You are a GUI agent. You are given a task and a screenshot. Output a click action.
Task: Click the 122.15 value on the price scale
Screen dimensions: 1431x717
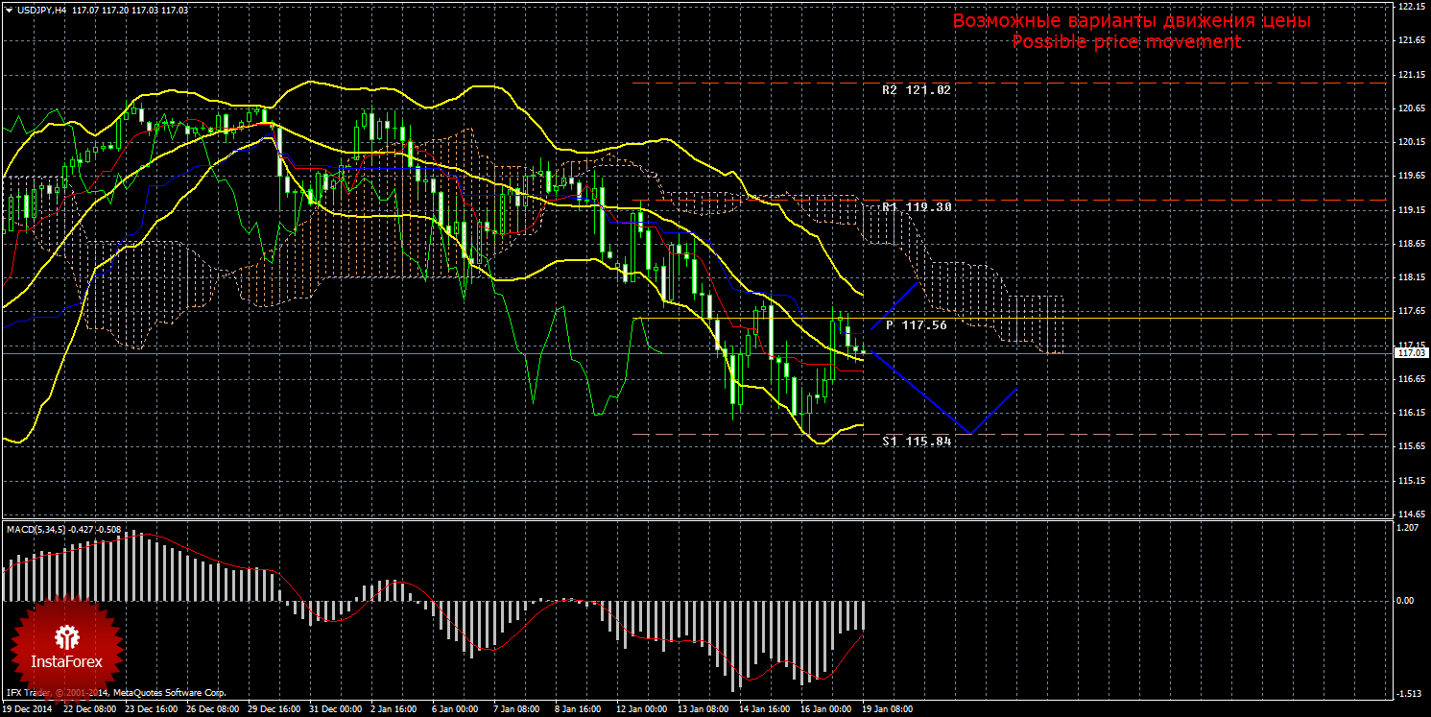coord(1410,7)
